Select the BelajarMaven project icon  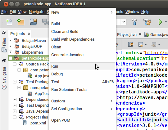click(17, 40)
